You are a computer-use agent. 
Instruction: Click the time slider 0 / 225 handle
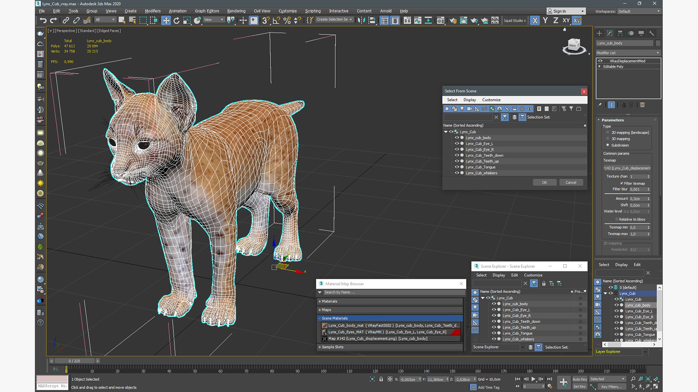[75, 361]
